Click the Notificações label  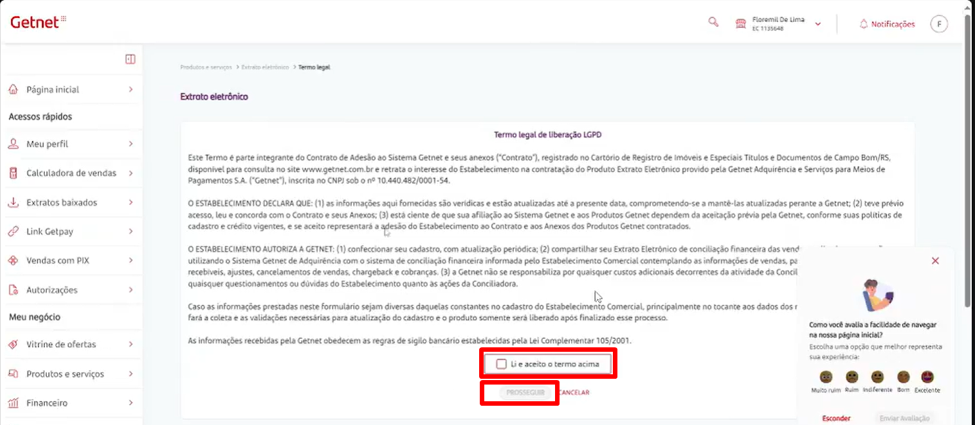point(893,24)
